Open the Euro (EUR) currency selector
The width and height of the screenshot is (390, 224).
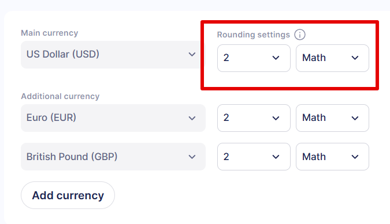[113, 118]
